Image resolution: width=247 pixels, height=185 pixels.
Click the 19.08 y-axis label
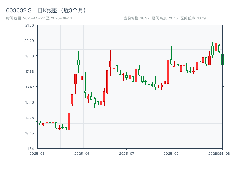click(x=30, y=56)
